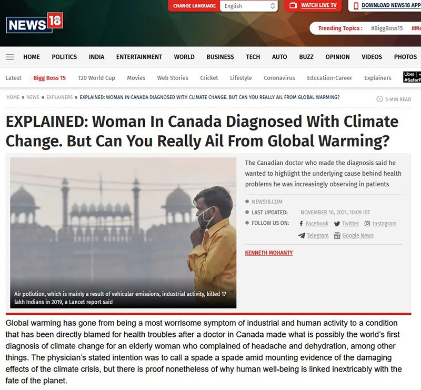The height and width of the screenshot is (390, 421).
Task: Click the Twitter bird icon
Action: (x=337, y=224)
